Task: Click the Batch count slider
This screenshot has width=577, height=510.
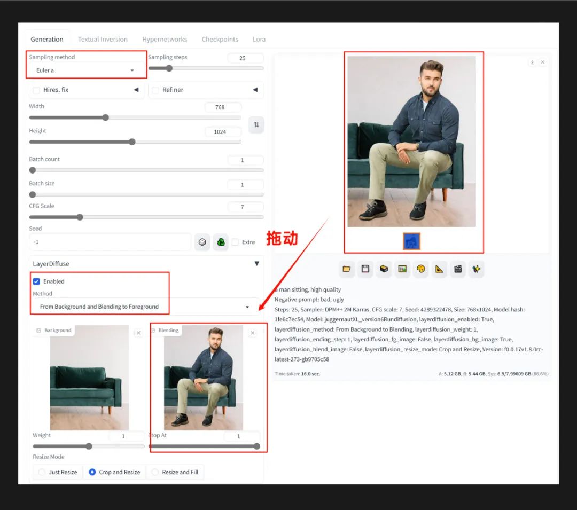Action: coord(146,170)
